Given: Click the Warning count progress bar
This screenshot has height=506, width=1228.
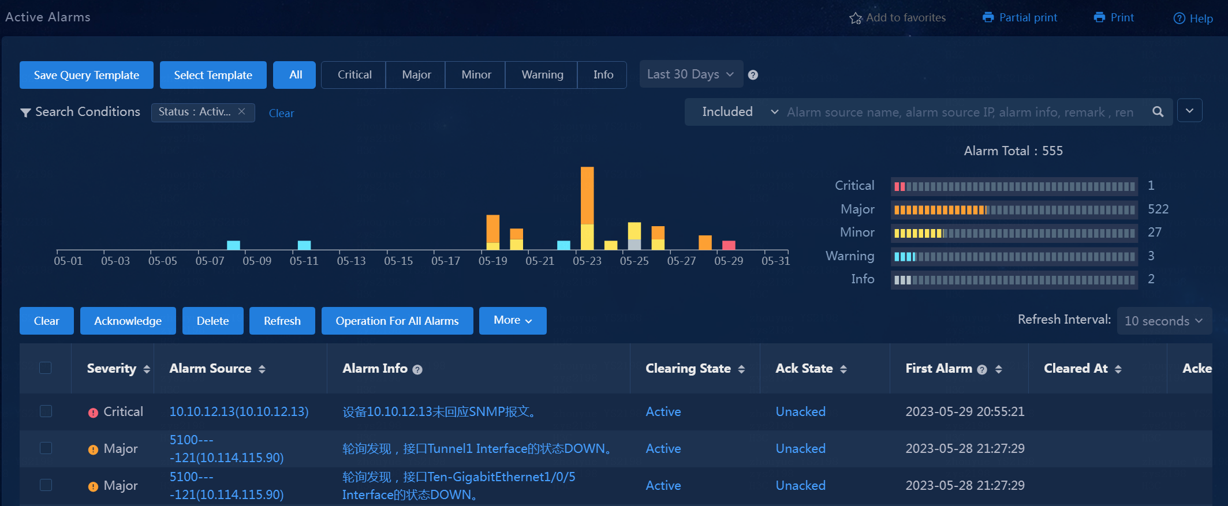Looking at the screenshot, I should pyautogui.click(x=1014, y=257).
